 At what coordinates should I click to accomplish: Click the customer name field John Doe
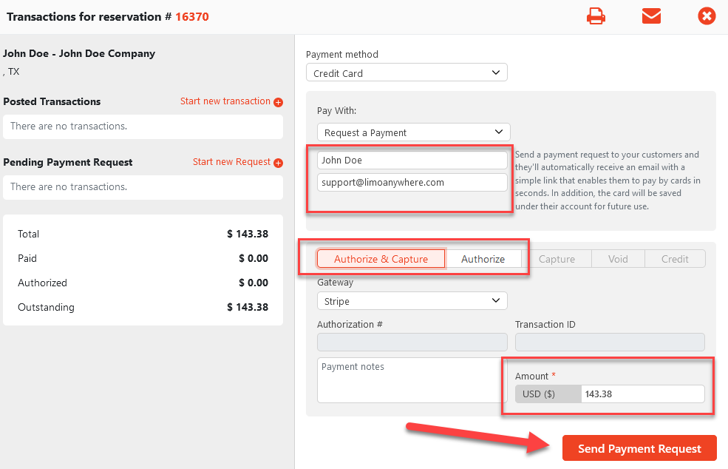(412, 160)
